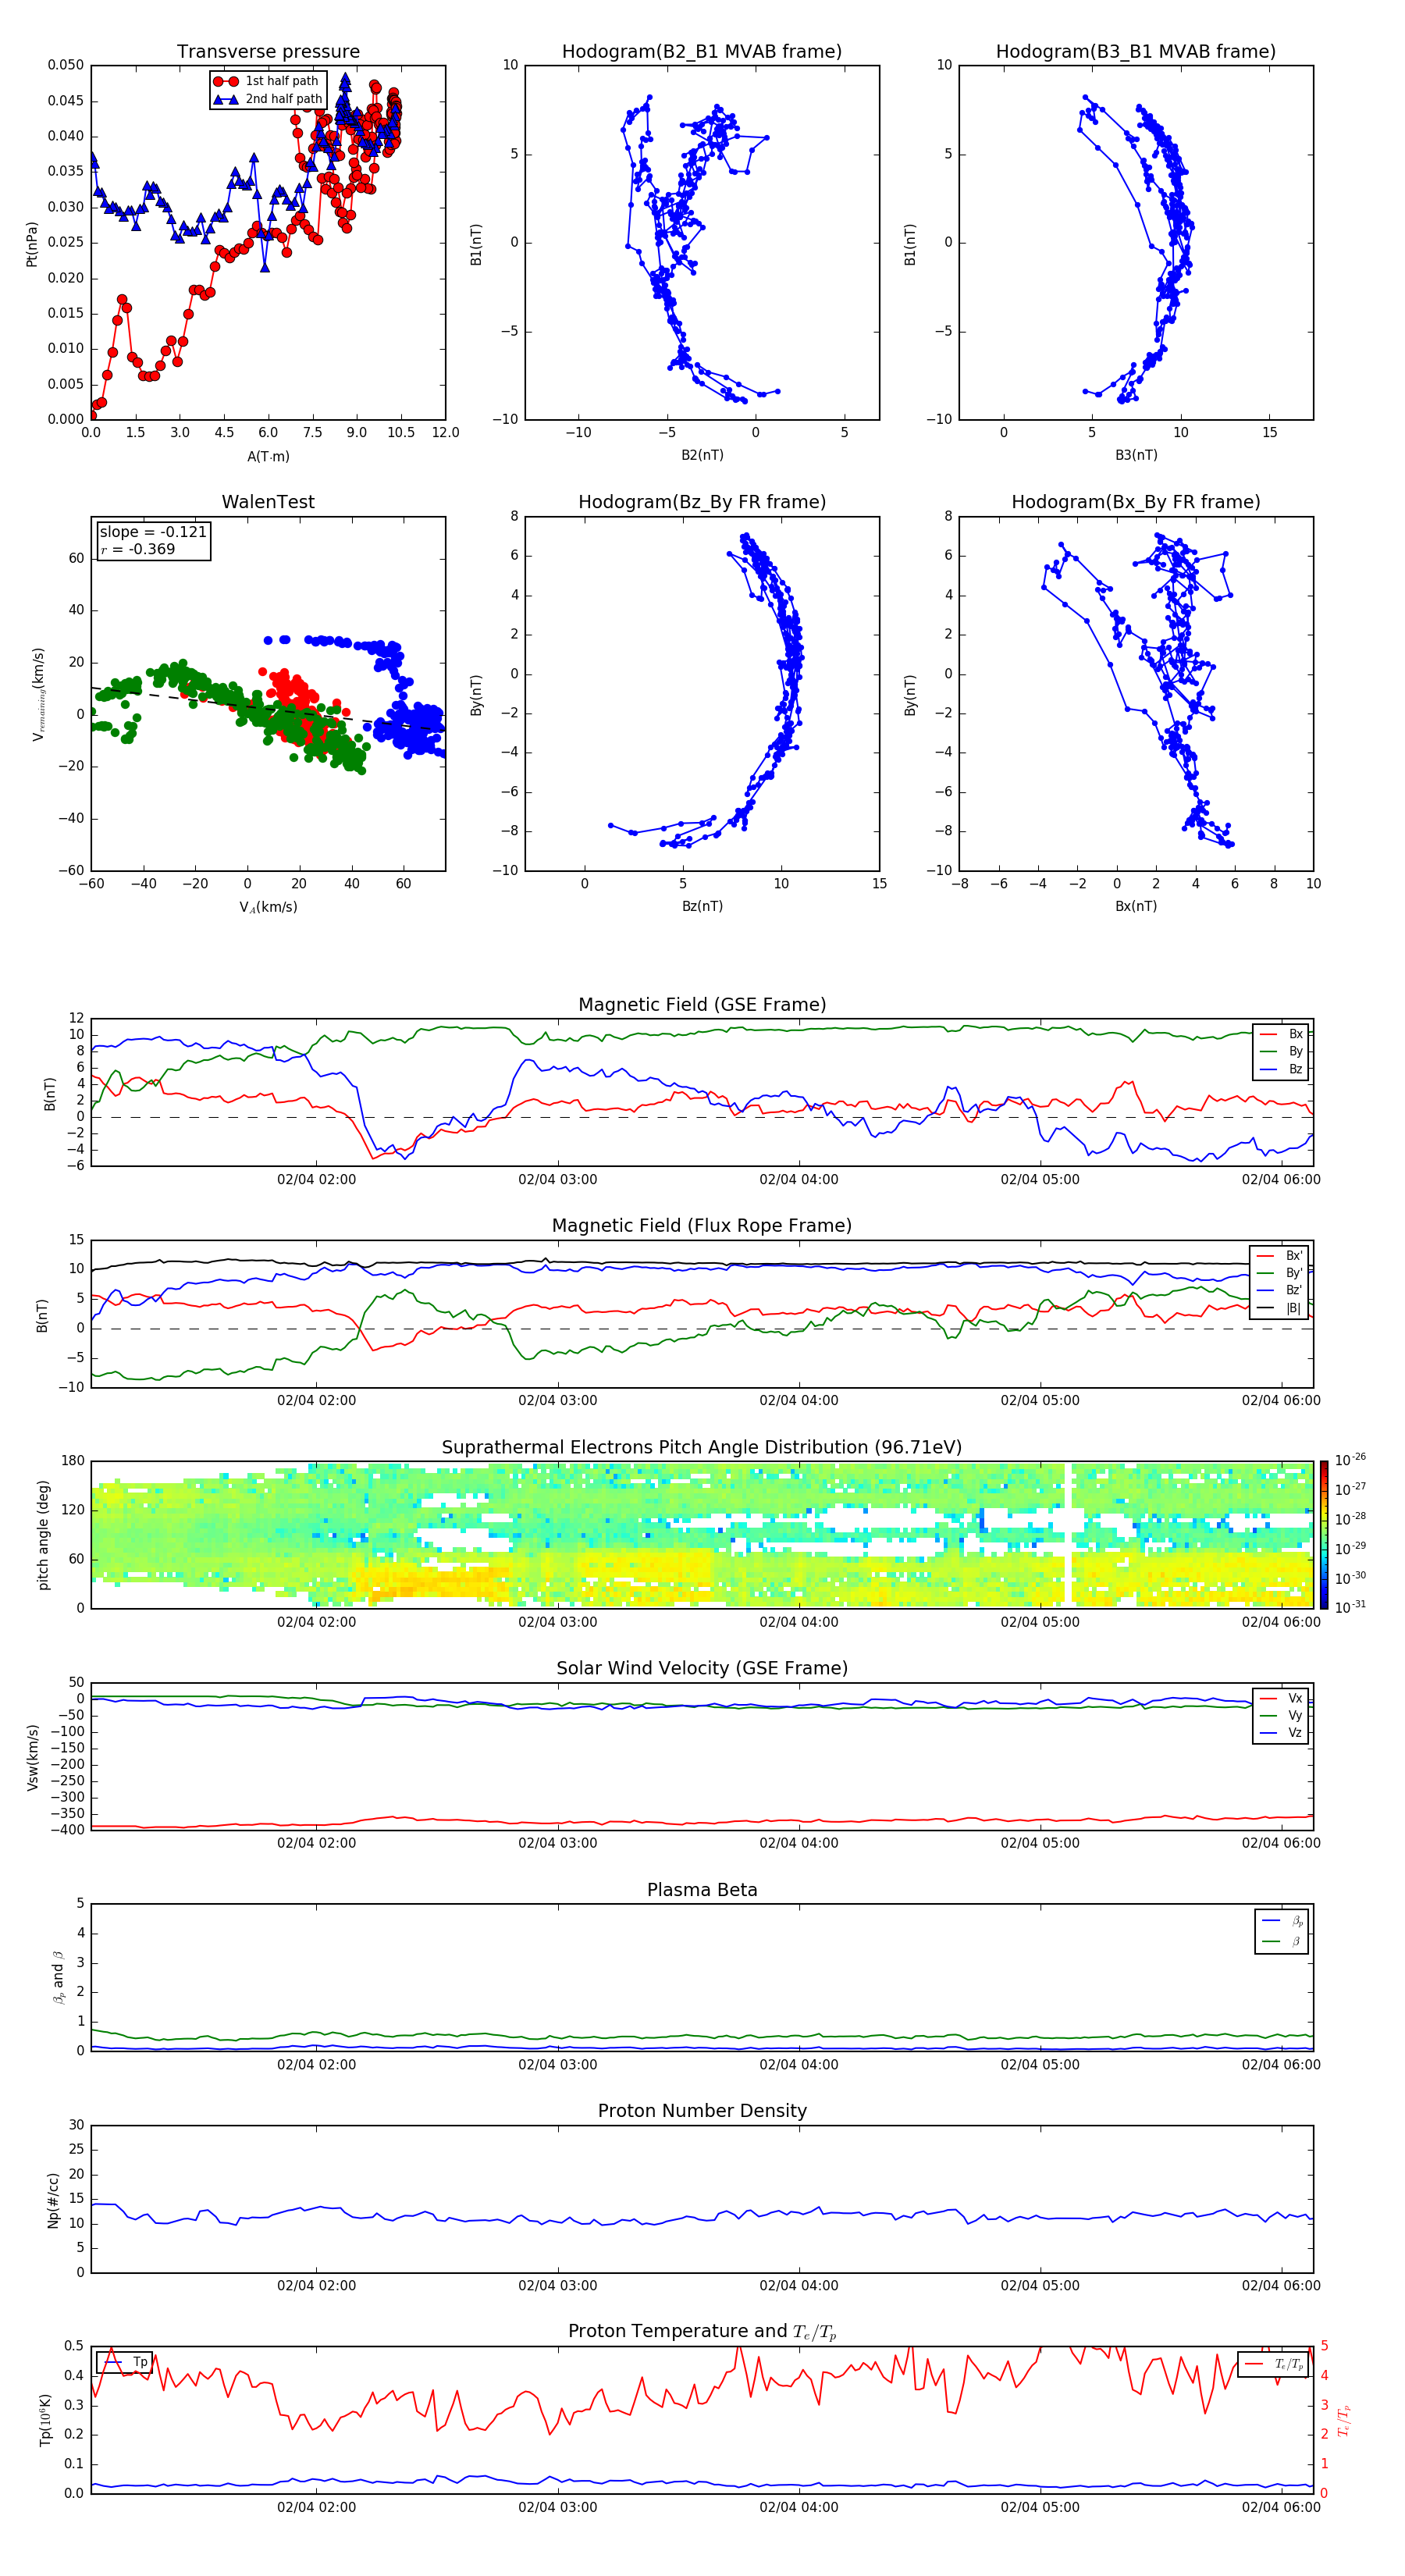This screenshot has height=2576, width=1405.
Task: Click '2nd half path' legend entry
Action: tap(267, 99)
